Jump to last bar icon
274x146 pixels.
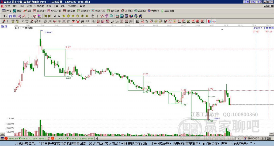coord(50,16)
